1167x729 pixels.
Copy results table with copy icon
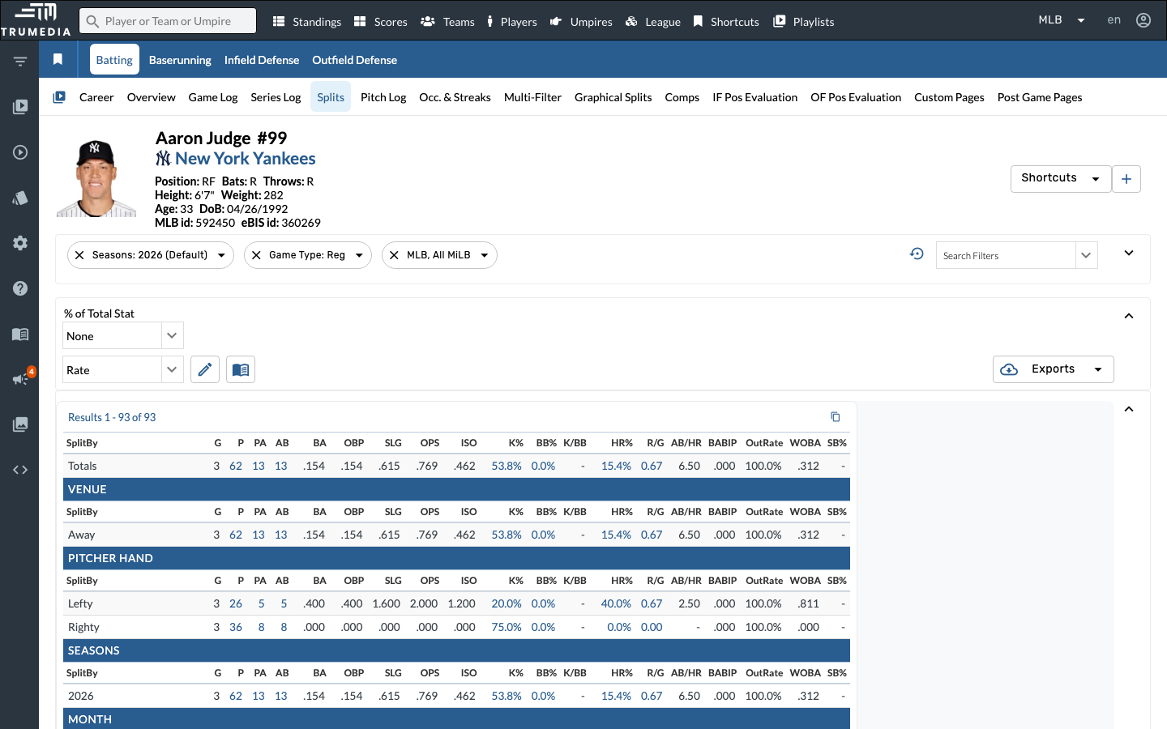836,417
